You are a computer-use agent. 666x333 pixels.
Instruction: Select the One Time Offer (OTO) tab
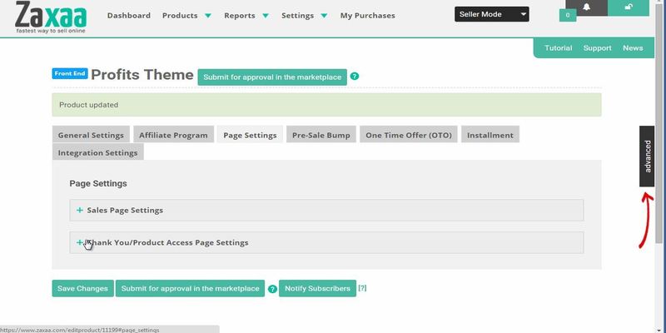click(408, 135)
